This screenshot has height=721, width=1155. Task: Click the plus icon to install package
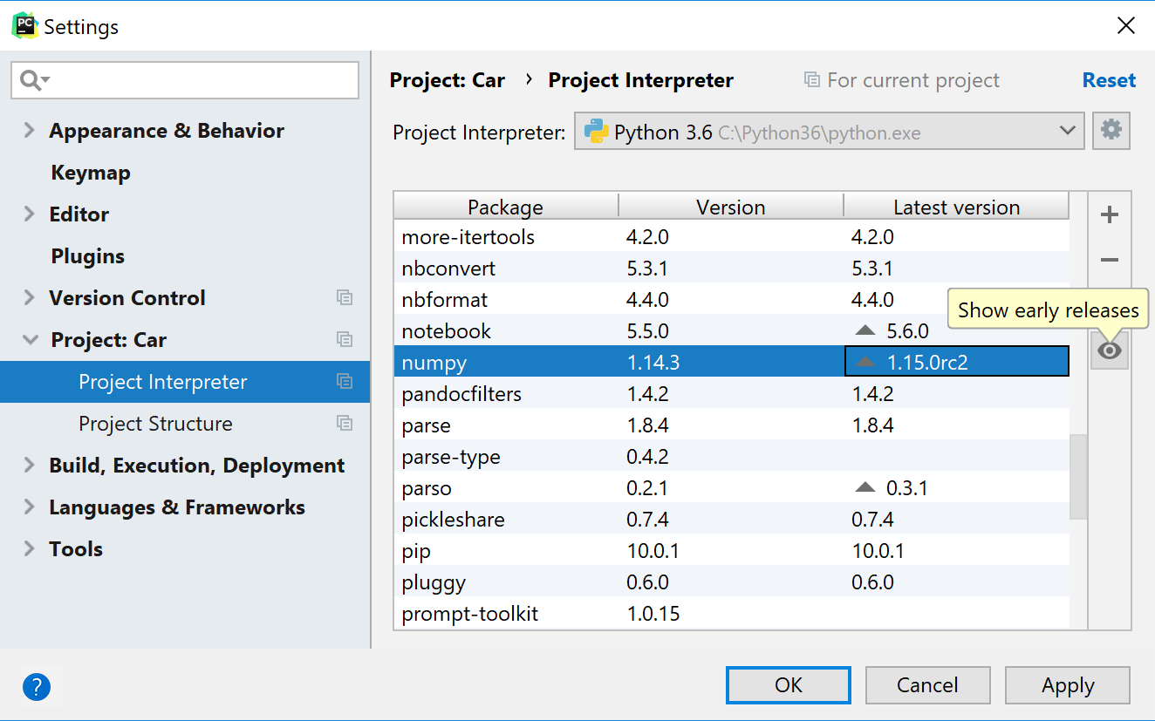(x=1109, y=215)
